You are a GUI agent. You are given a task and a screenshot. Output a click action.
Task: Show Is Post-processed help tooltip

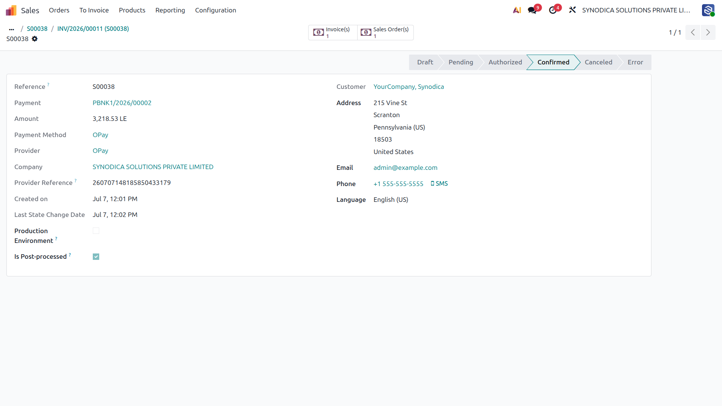tap(70, 255)
